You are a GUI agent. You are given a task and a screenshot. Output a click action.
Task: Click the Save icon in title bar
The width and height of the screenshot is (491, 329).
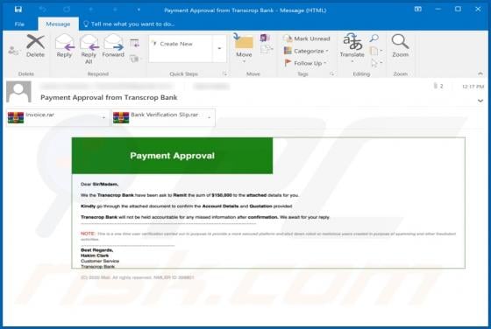[18, 10]
